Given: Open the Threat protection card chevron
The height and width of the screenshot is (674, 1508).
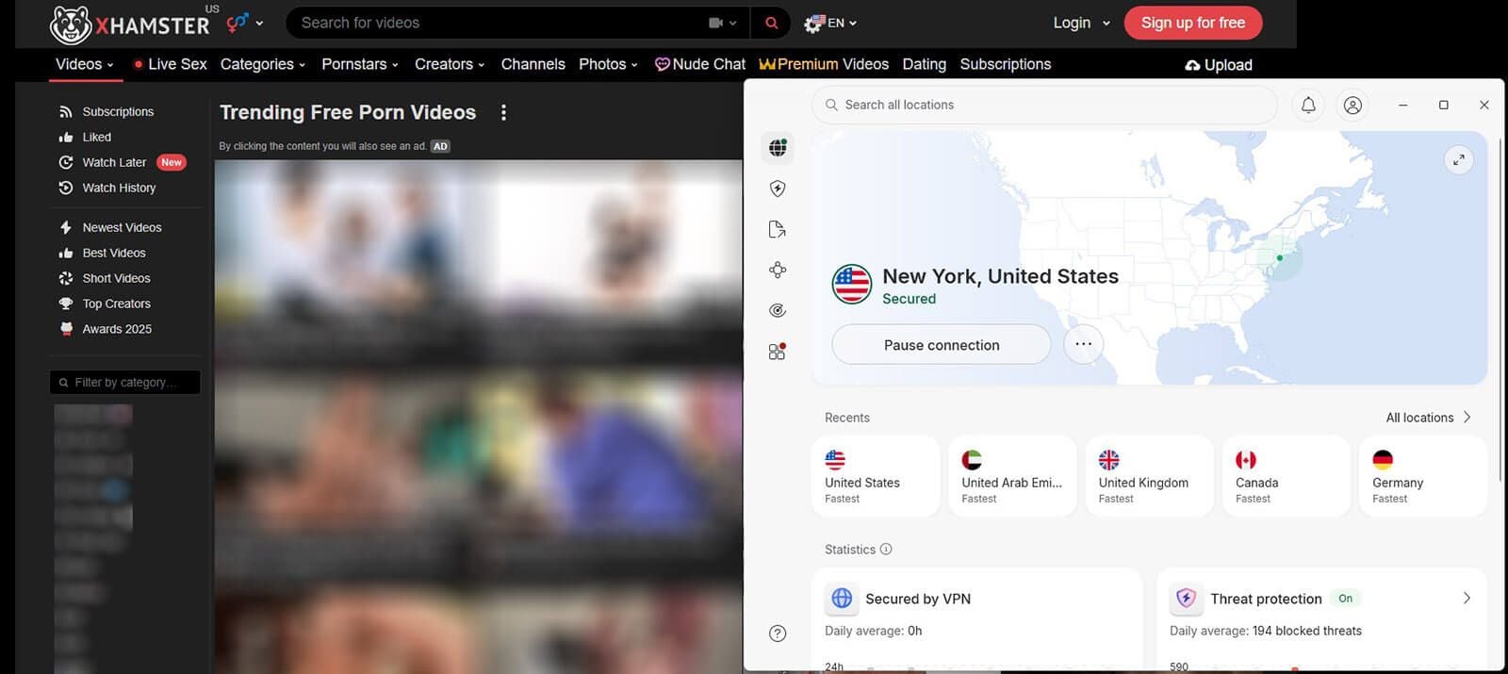Looking at the screenshot, I should click(x=1467, y=598).
